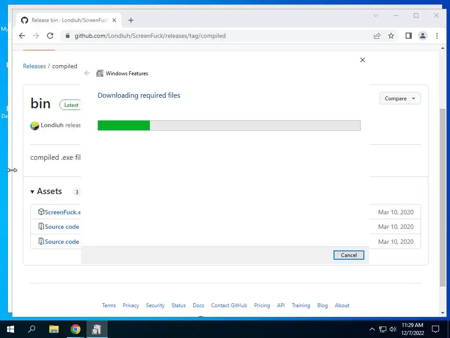
Task: Click the package icon beside ScreenFuck.exe
Action: click(41, 212)
